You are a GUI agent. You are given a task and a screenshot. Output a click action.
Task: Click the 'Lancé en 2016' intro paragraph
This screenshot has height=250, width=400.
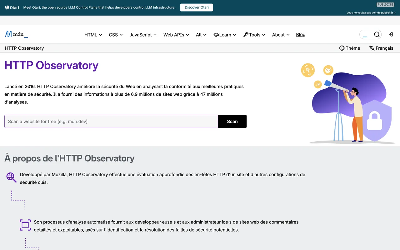tap(124, 94)
